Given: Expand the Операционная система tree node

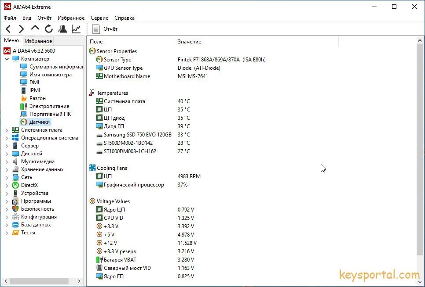Looking at the screenshot, I should 7,138.
